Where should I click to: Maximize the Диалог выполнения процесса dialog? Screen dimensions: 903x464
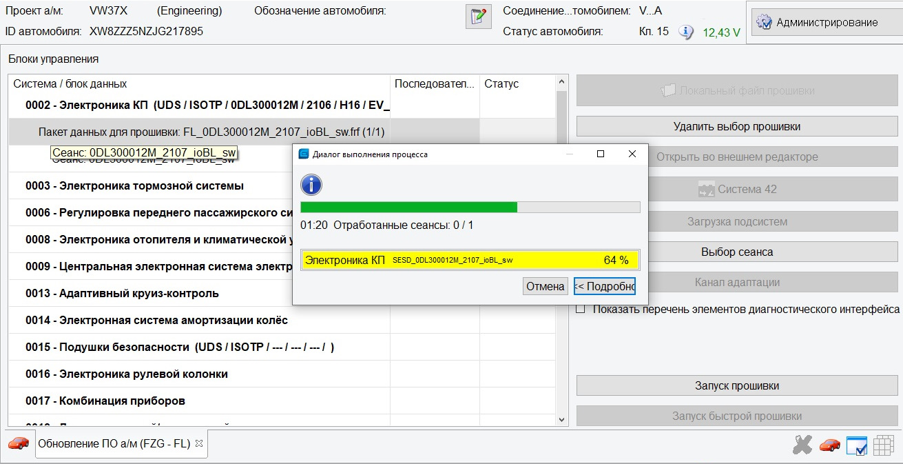[x=601, y=154]
